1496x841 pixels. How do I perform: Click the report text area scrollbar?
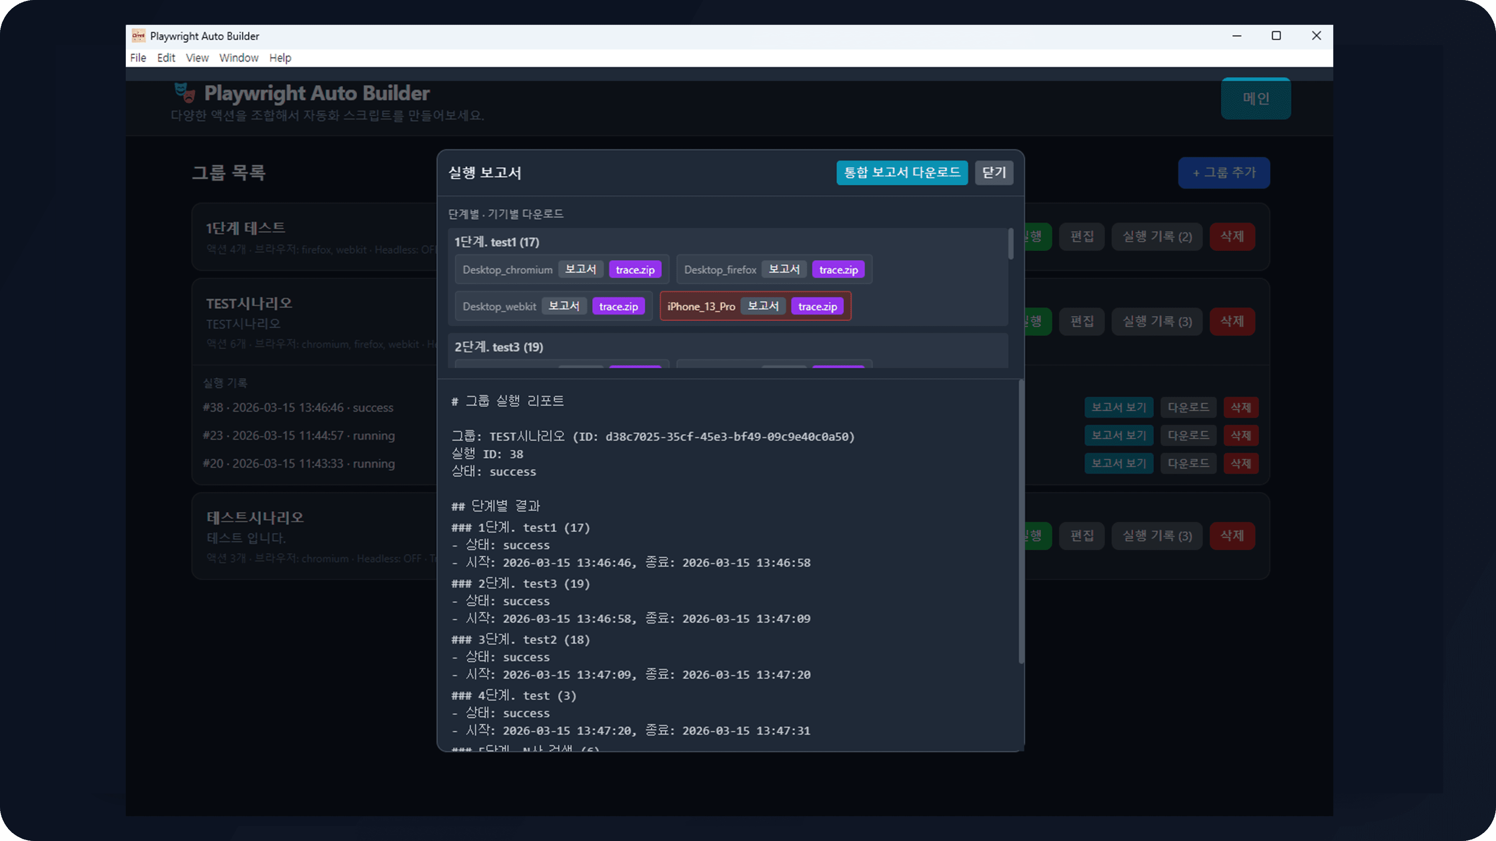click(1021, 522)
